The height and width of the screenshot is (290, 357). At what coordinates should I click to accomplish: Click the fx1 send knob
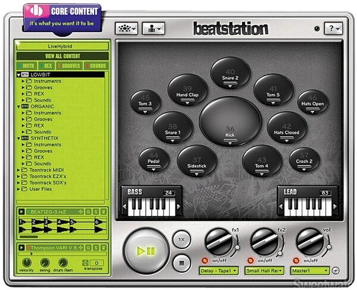tap(219, 242)
